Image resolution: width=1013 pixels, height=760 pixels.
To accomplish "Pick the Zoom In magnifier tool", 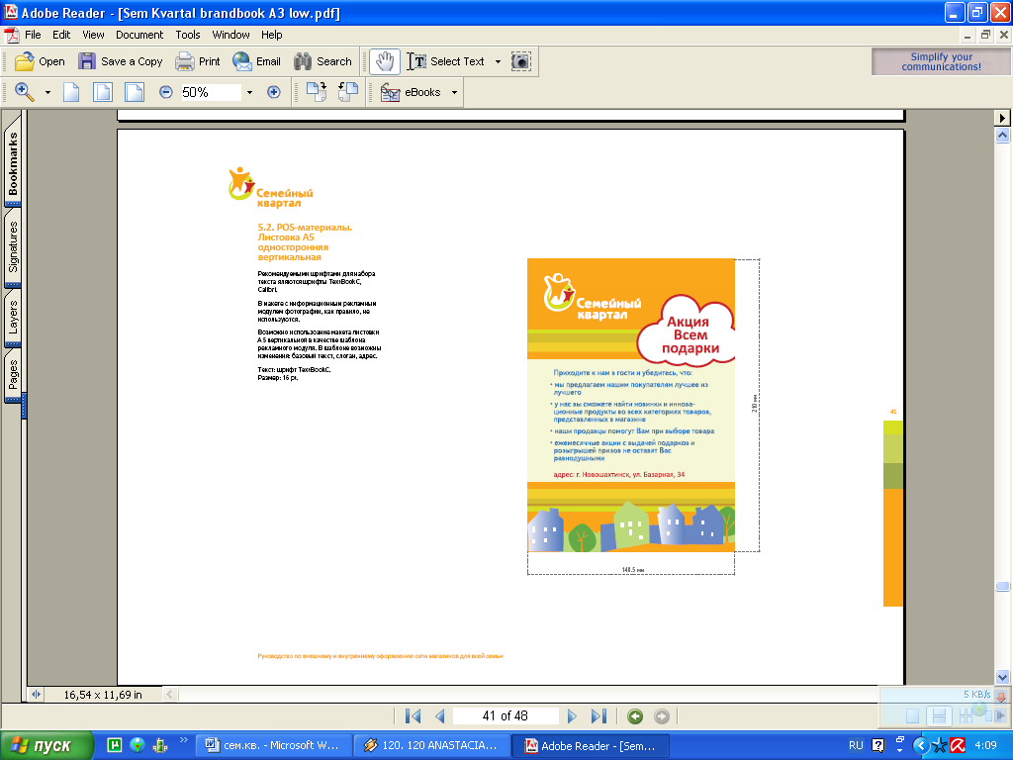I will tap(25, 92).
